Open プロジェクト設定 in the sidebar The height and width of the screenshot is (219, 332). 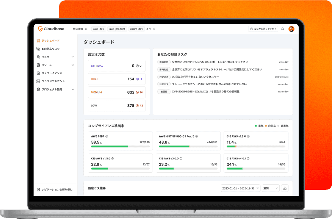[x=55, y=89]
